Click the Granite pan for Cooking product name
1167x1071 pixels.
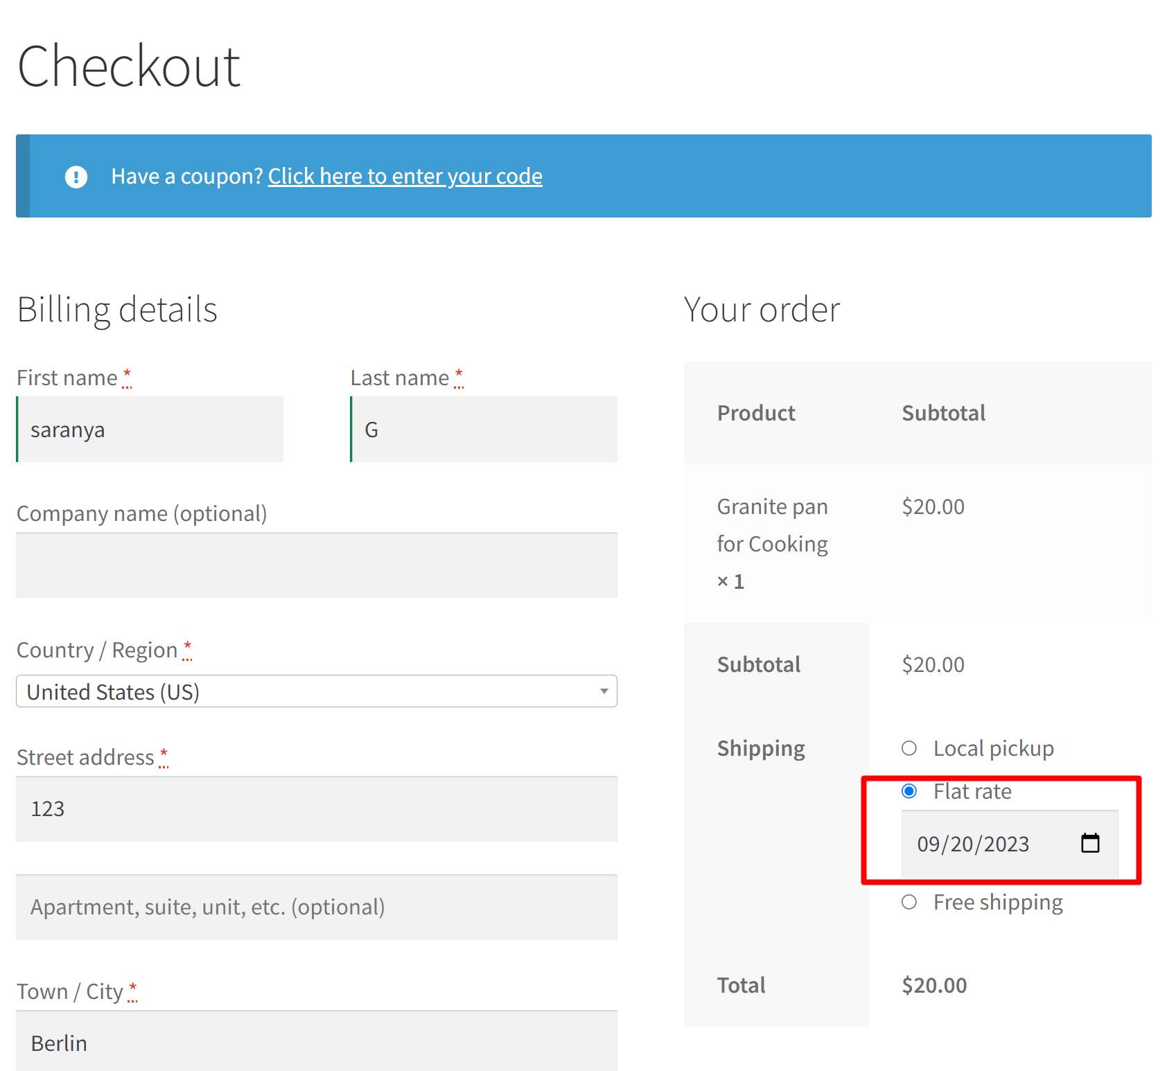click(772, 524)
